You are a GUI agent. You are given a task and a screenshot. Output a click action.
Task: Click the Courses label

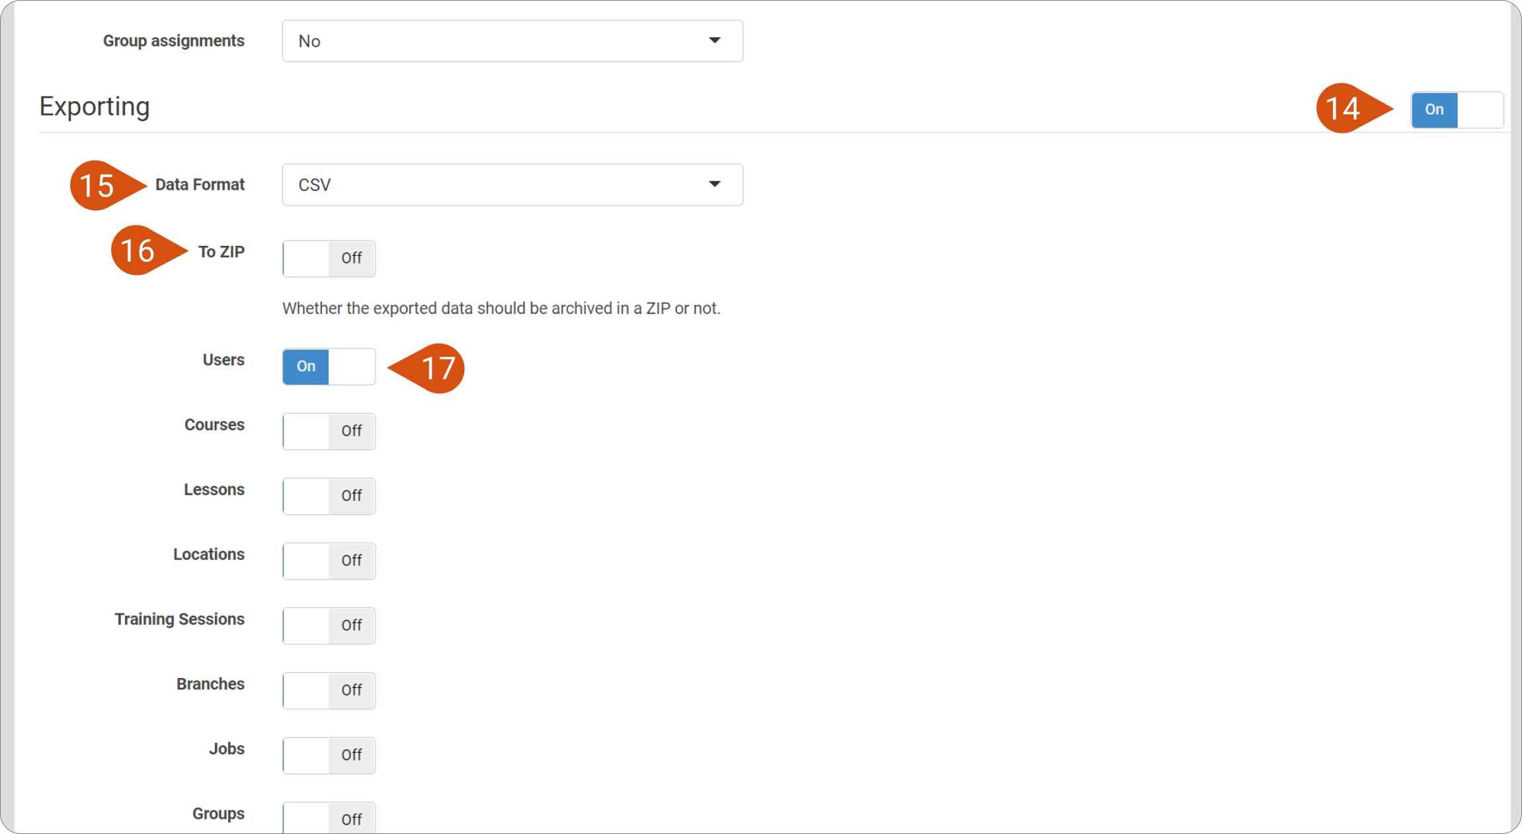(x=214, y=425)
